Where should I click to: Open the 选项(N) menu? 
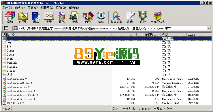[x=61, y=7]
